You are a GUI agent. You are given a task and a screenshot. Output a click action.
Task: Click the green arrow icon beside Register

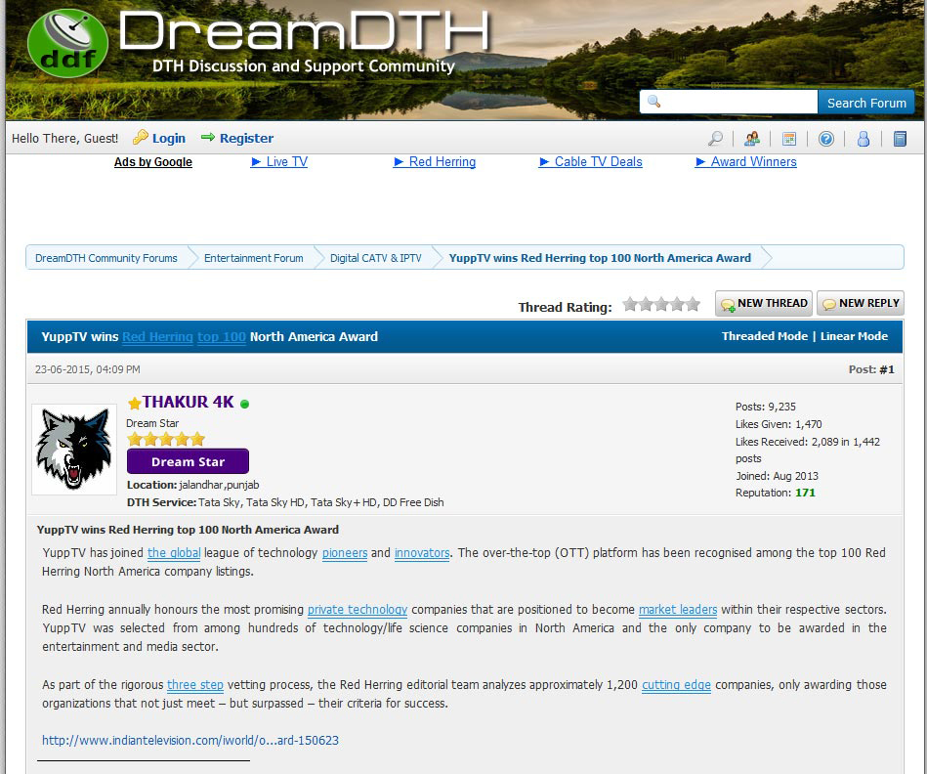pos(207,137)
